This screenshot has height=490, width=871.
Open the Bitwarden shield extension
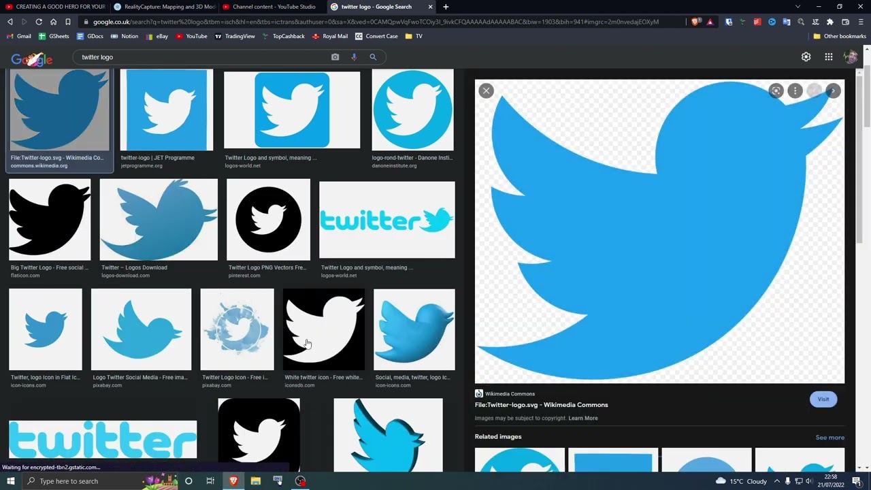pos(729,22)
